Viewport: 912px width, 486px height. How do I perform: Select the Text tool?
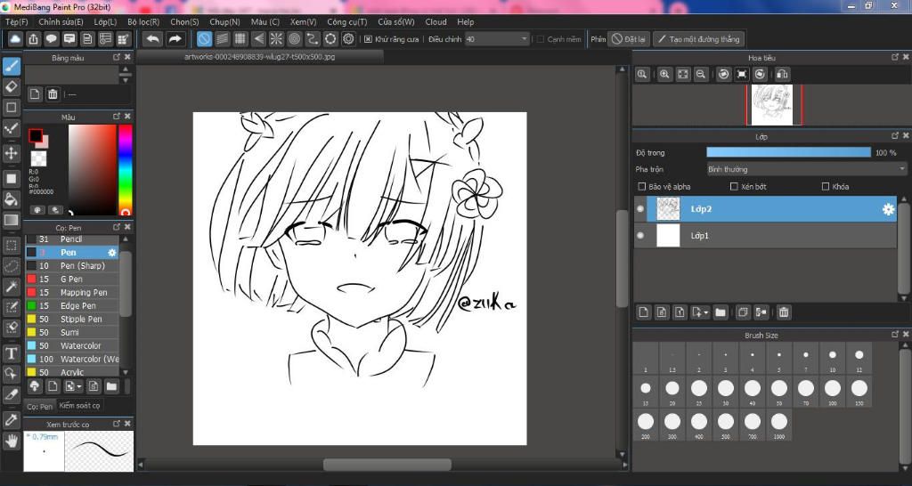(x=12, y=352)
